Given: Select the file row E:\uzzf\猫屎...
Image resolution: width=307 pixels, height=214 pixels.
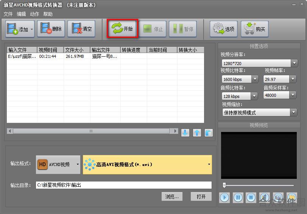Looking at the screenshot, I should click(x=105, y=56).
